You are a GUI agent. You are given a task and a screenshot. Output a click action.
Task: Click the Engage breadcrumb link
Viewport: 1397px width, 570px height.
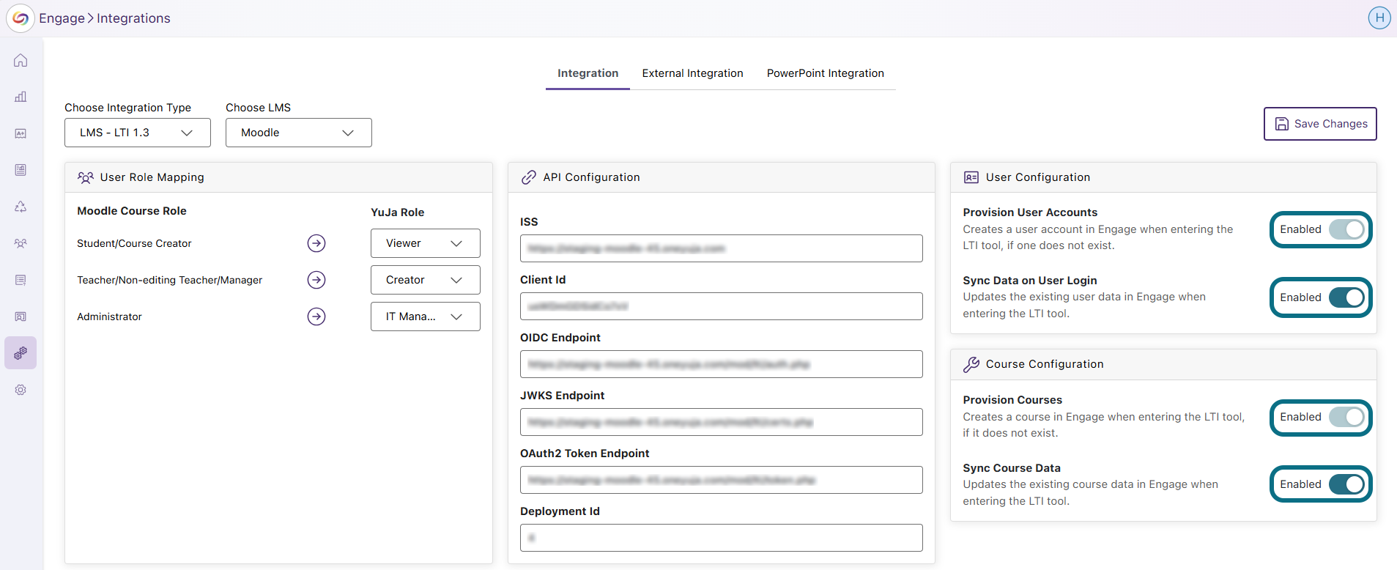point(62,18)
